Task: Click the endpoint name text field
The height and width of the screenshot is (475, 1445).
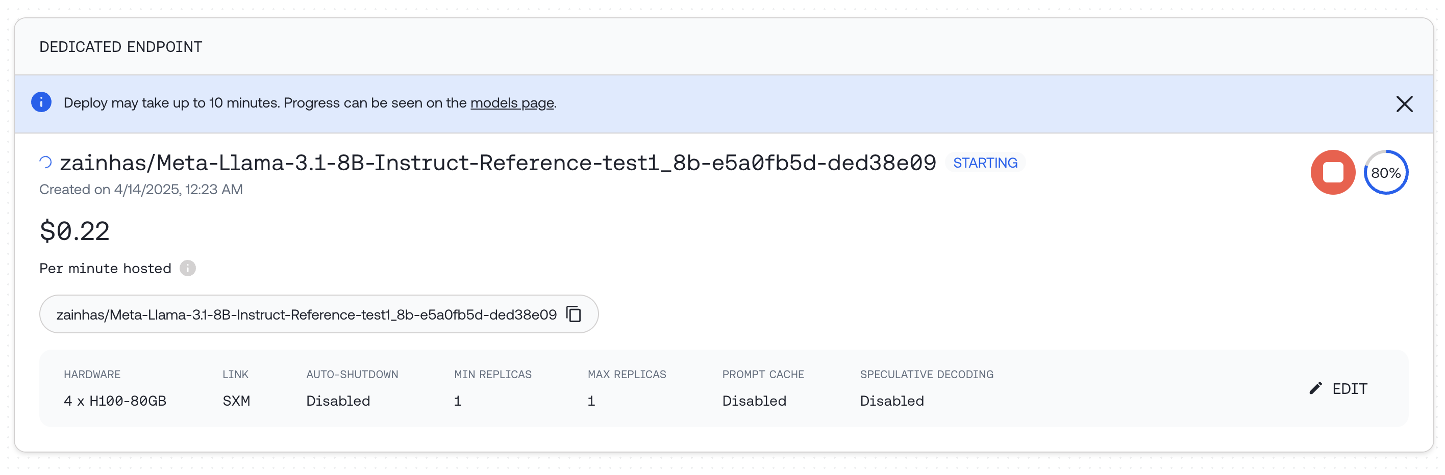Action: (306, 315)
